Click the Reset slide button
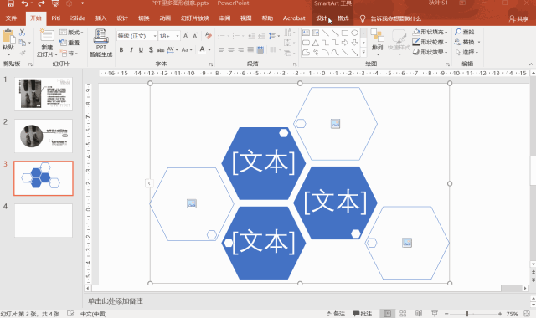 [70, 43]
